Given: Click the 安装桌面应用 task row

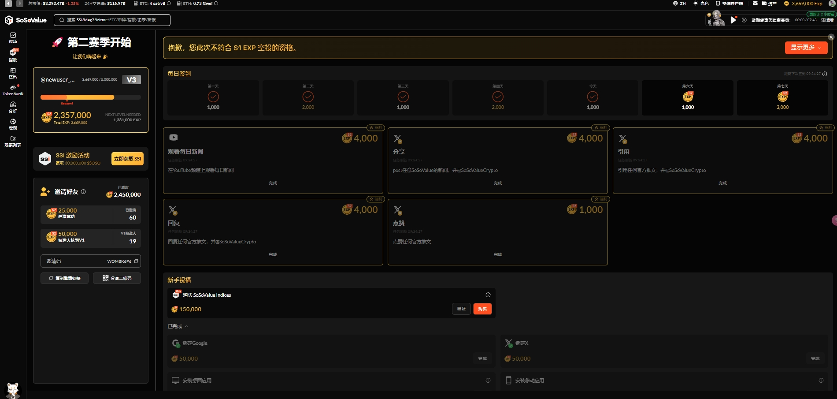Looking at the screenshot, I should click(331, 381).
